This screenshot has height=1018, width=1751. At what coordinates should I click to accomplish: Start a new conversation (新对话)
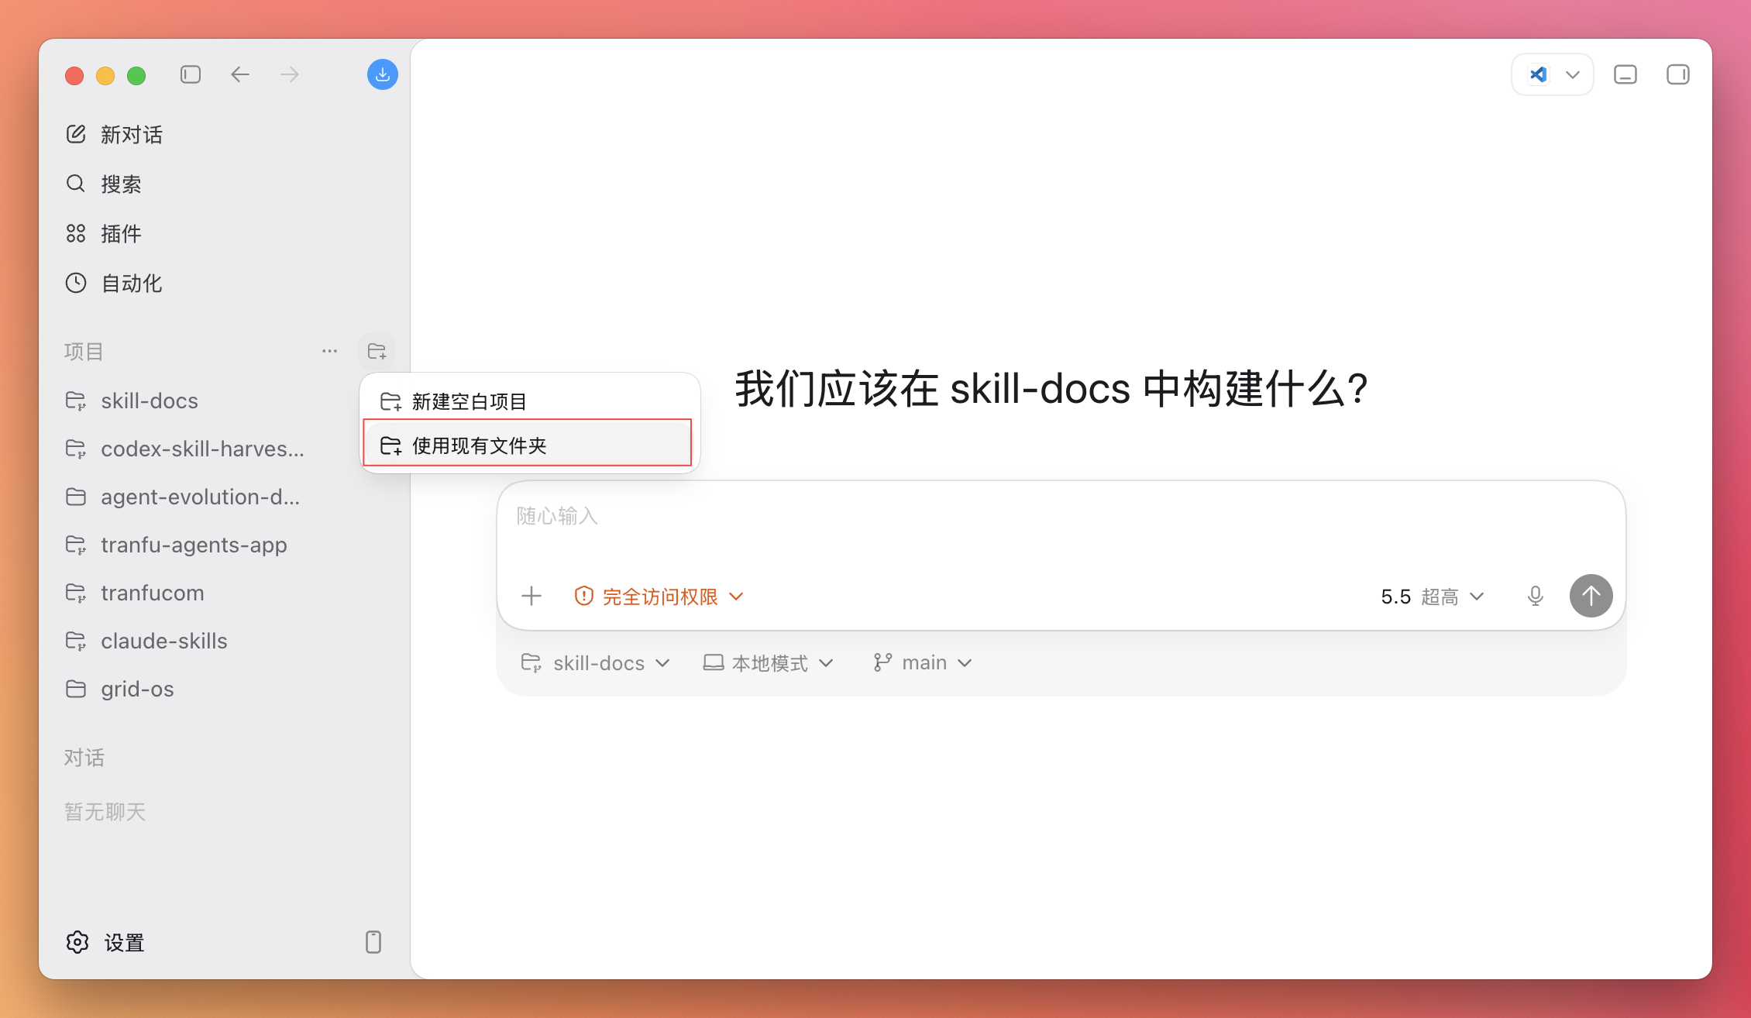(x=115, y=135)
